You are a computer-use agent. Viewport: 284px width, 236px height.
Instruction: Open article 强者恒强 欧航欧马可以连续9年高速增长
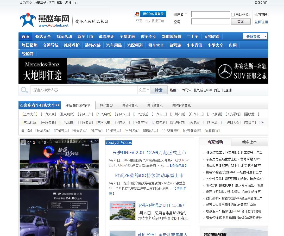click(x=234, y=218)
